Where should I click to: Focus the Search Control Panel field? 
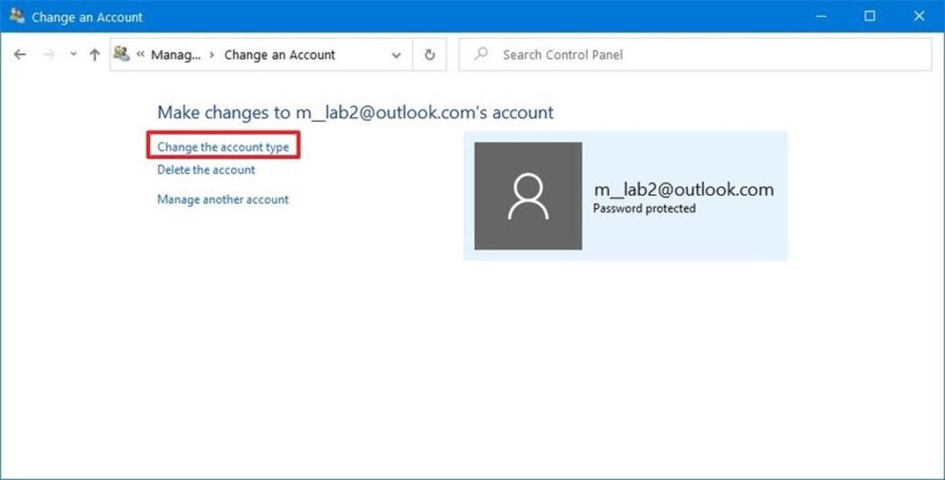point(695,55)
